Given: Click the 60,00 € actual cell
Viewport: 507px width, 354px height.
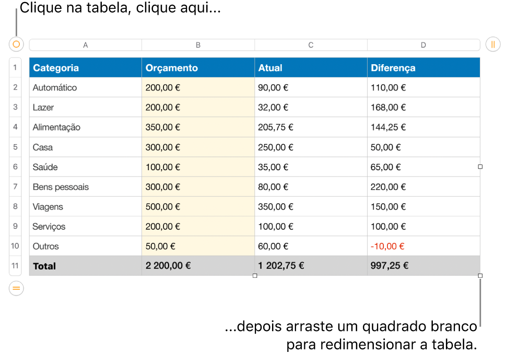Looking at the screenshot, I should point(311,246).
